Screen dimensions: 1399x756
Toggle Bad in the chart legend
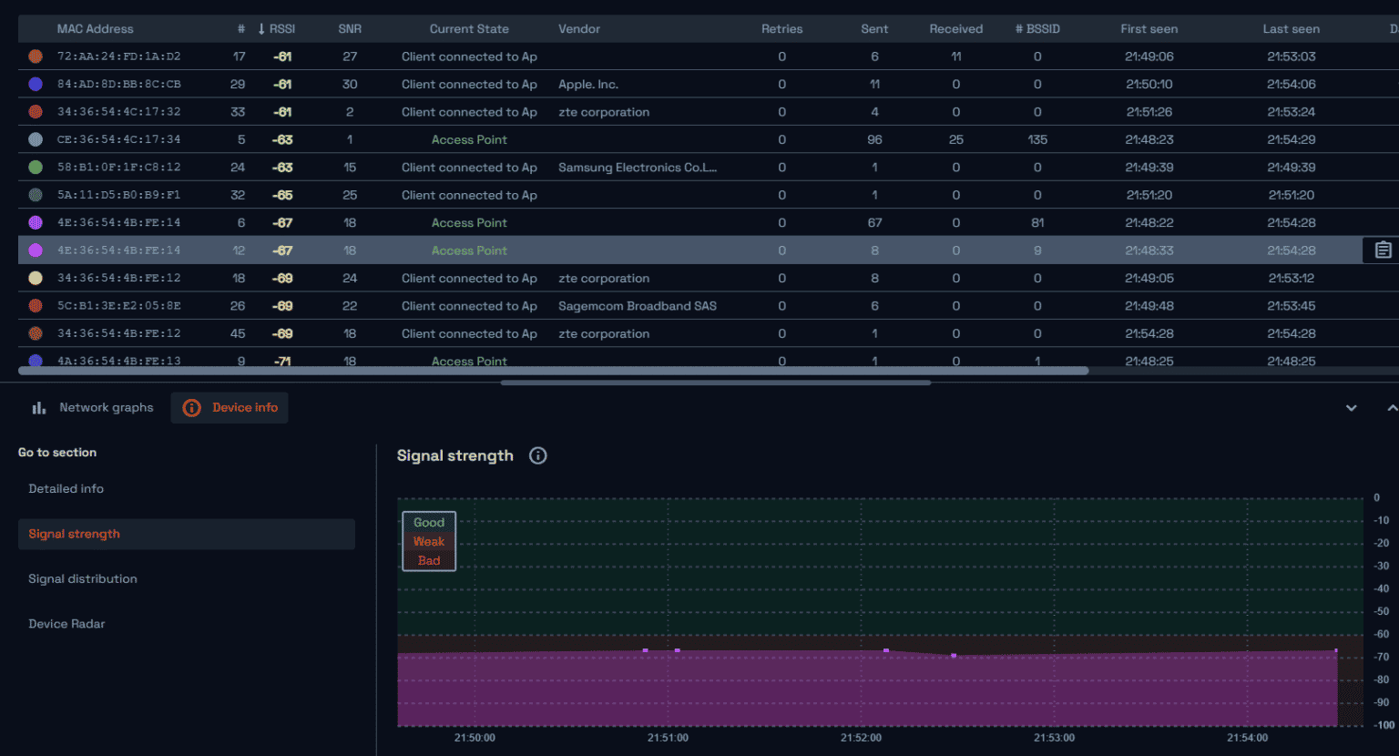click(x=428, y=559)
